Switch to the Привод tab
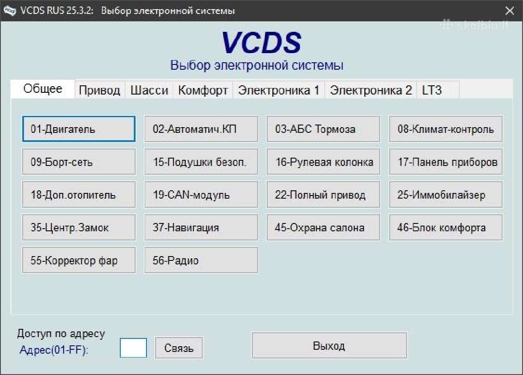 pos(100,90)
